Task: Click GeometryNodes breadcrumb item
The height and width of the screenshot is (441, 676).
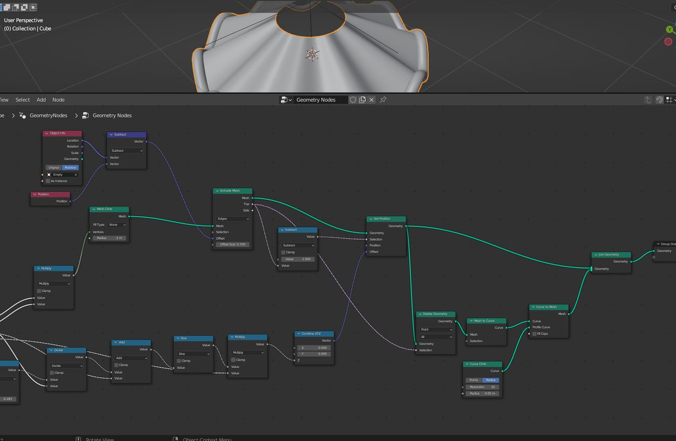Action: pos(49,115)
